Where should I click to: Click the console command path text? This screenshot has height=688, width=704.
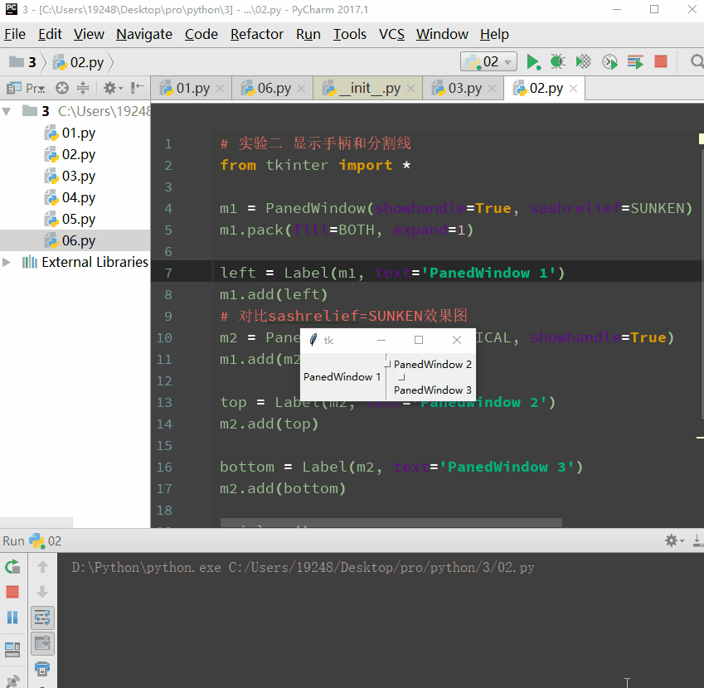point(303,568)
